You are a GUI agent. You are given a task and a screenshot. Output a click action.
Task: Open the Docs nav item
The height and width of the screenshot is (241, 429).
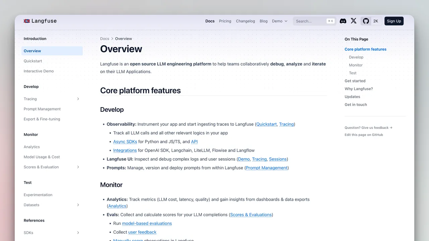(210, 21)
